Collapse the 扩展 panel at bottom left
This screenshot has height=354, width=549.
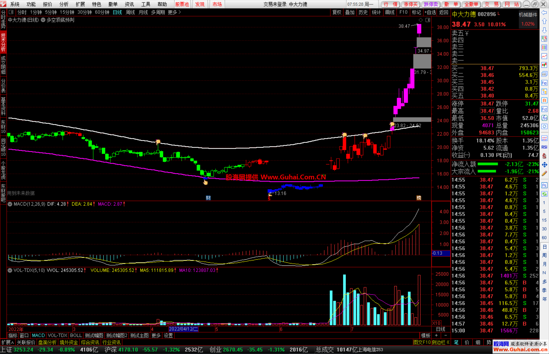click(8, 342)
